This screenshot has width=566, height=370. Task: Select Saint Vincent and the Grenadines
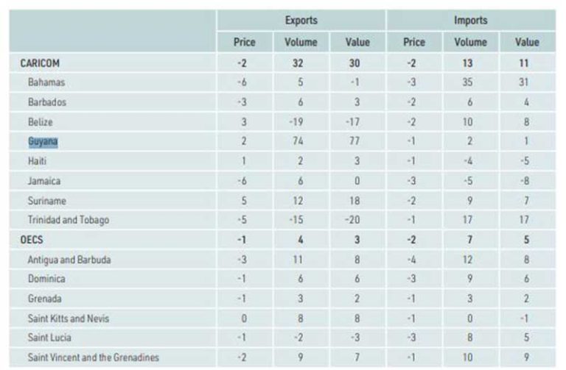(x=93, y=357)
